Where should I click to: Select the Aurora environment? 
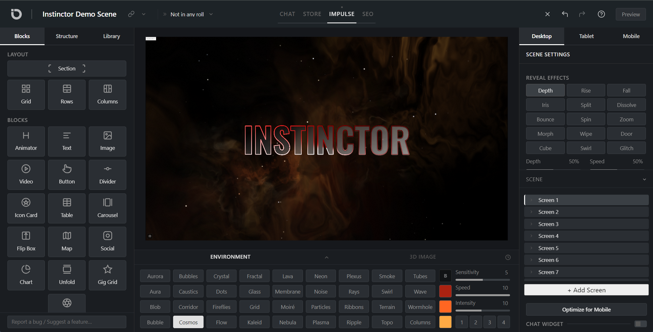click(155, 276)
